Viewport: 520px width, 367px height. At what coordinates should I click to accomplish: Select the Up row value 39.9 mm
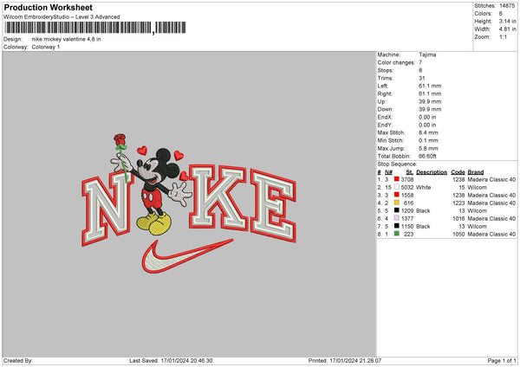pos(430,101)
